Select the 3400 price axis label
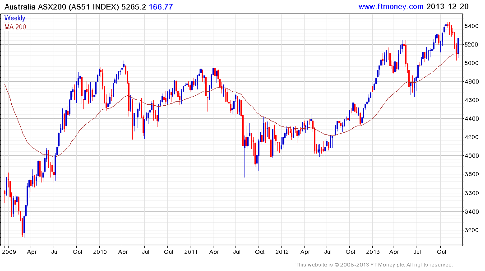The height and width of the screenshot is (271, 485). click(471, 211)
